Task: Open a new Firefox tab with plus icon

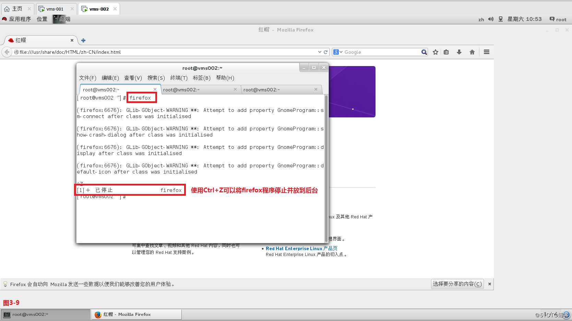Action: point(83,40)
